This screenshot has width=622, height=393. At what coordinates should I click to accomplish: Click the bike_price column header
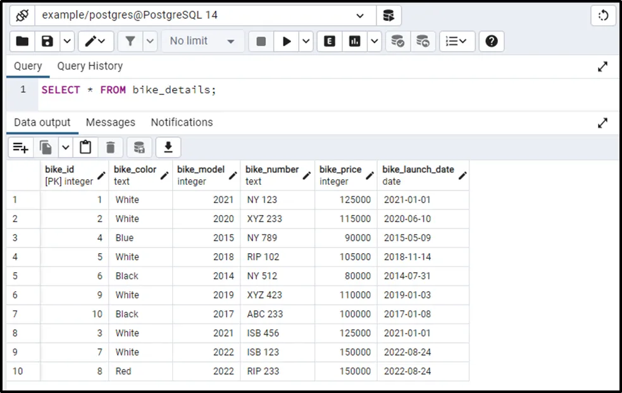coord(340,175)
